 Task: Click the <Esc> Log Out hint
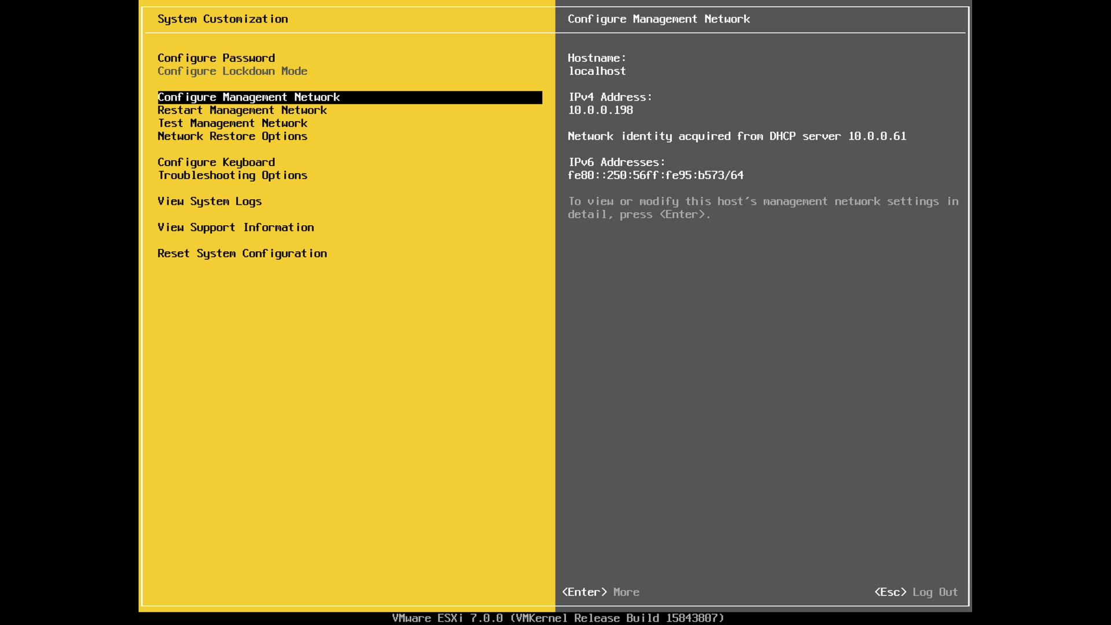tap(916, 592)
